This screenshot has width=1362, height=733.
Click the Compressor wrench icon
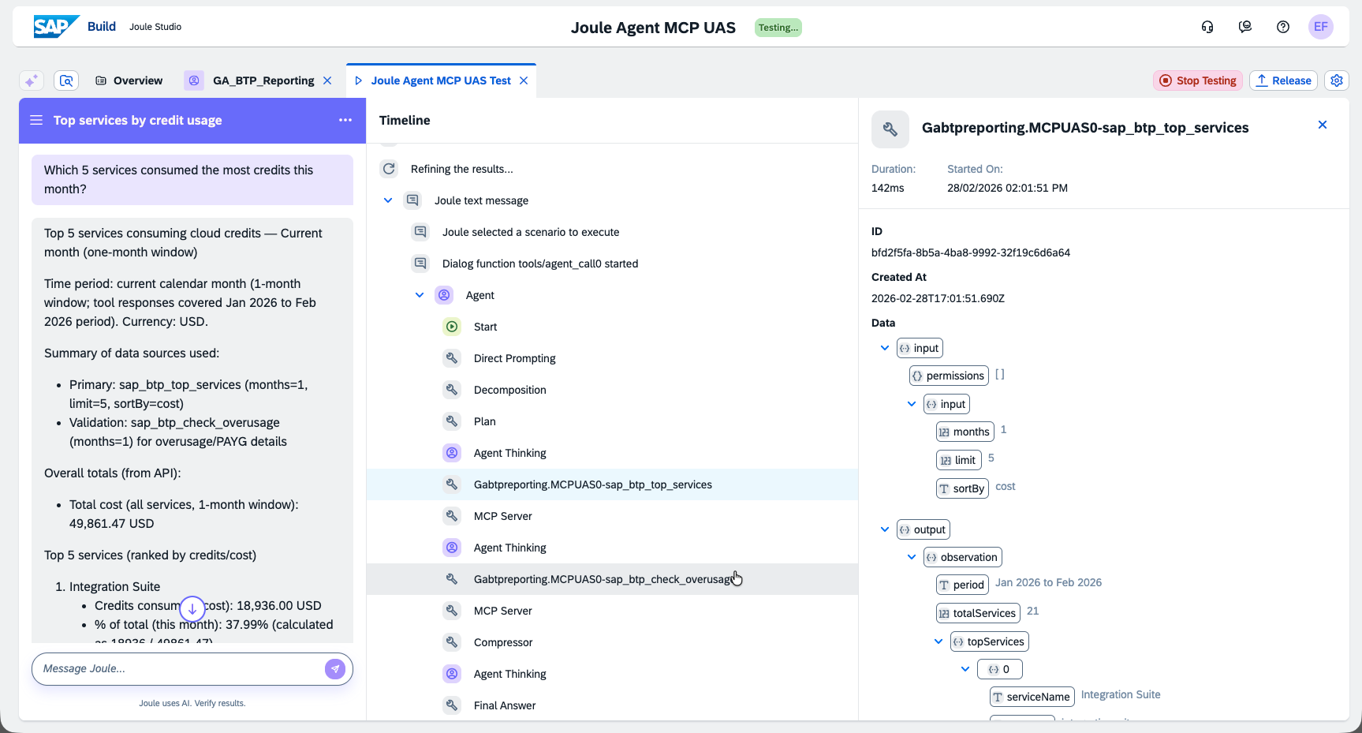tap(452, 642)
